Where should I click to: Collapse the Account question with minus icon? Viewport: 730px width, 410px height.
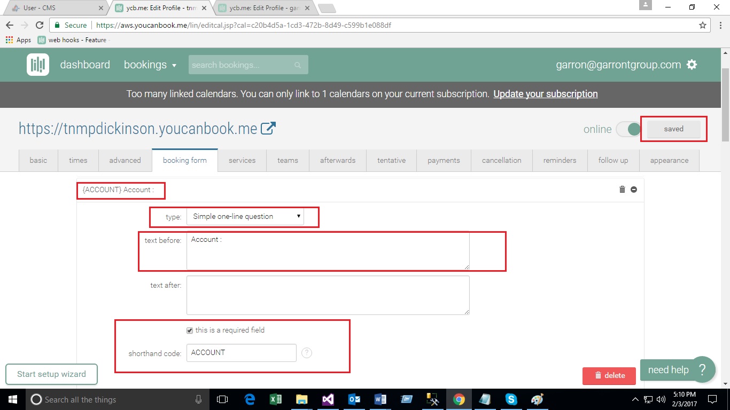point(634,190)
